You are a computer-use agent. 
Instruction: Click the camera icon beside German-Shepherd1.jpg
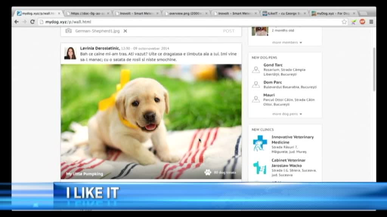(68, 31)
